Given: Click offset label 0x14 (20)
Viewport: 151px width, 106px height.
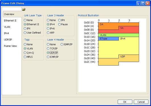Looking at the screenshot, I should click(90, 41).
